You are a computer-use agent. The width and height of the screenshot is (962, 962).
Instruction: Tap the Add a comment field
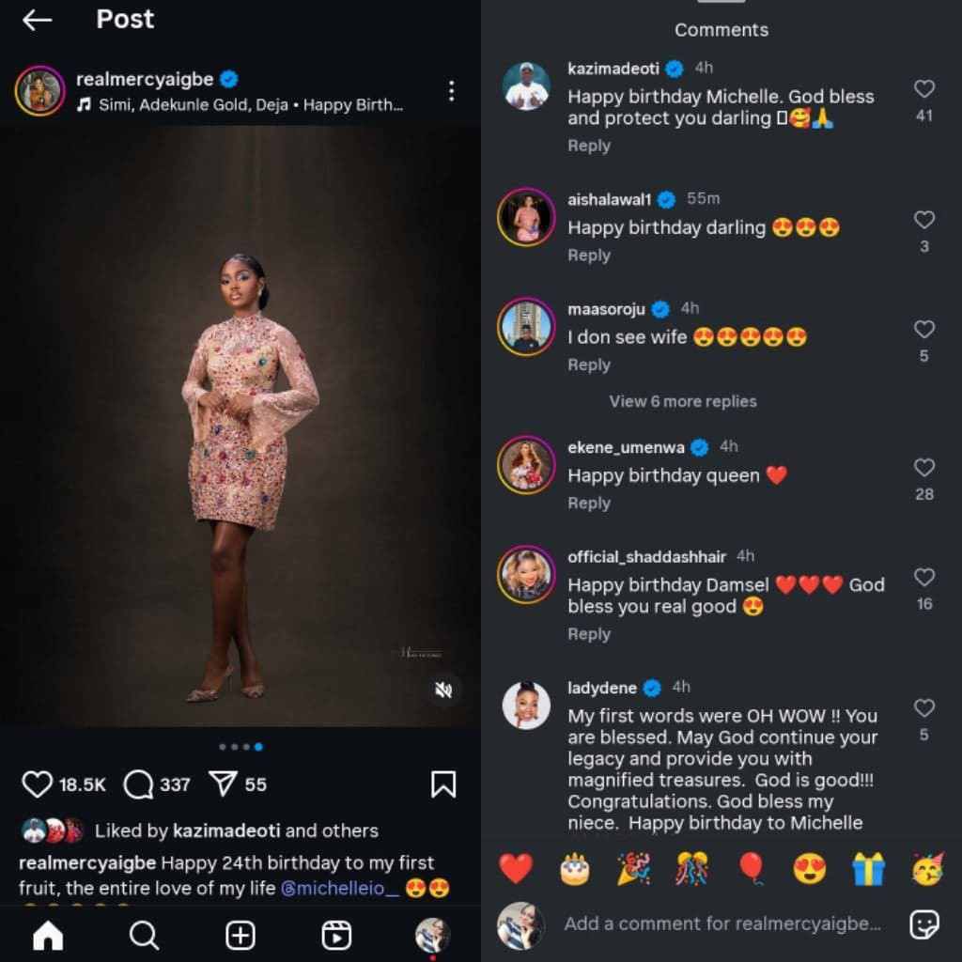point(722,924)
